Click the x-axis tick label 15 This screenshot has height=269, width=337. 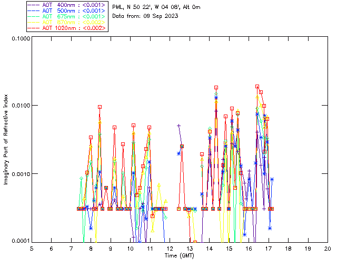pos(229,249)
